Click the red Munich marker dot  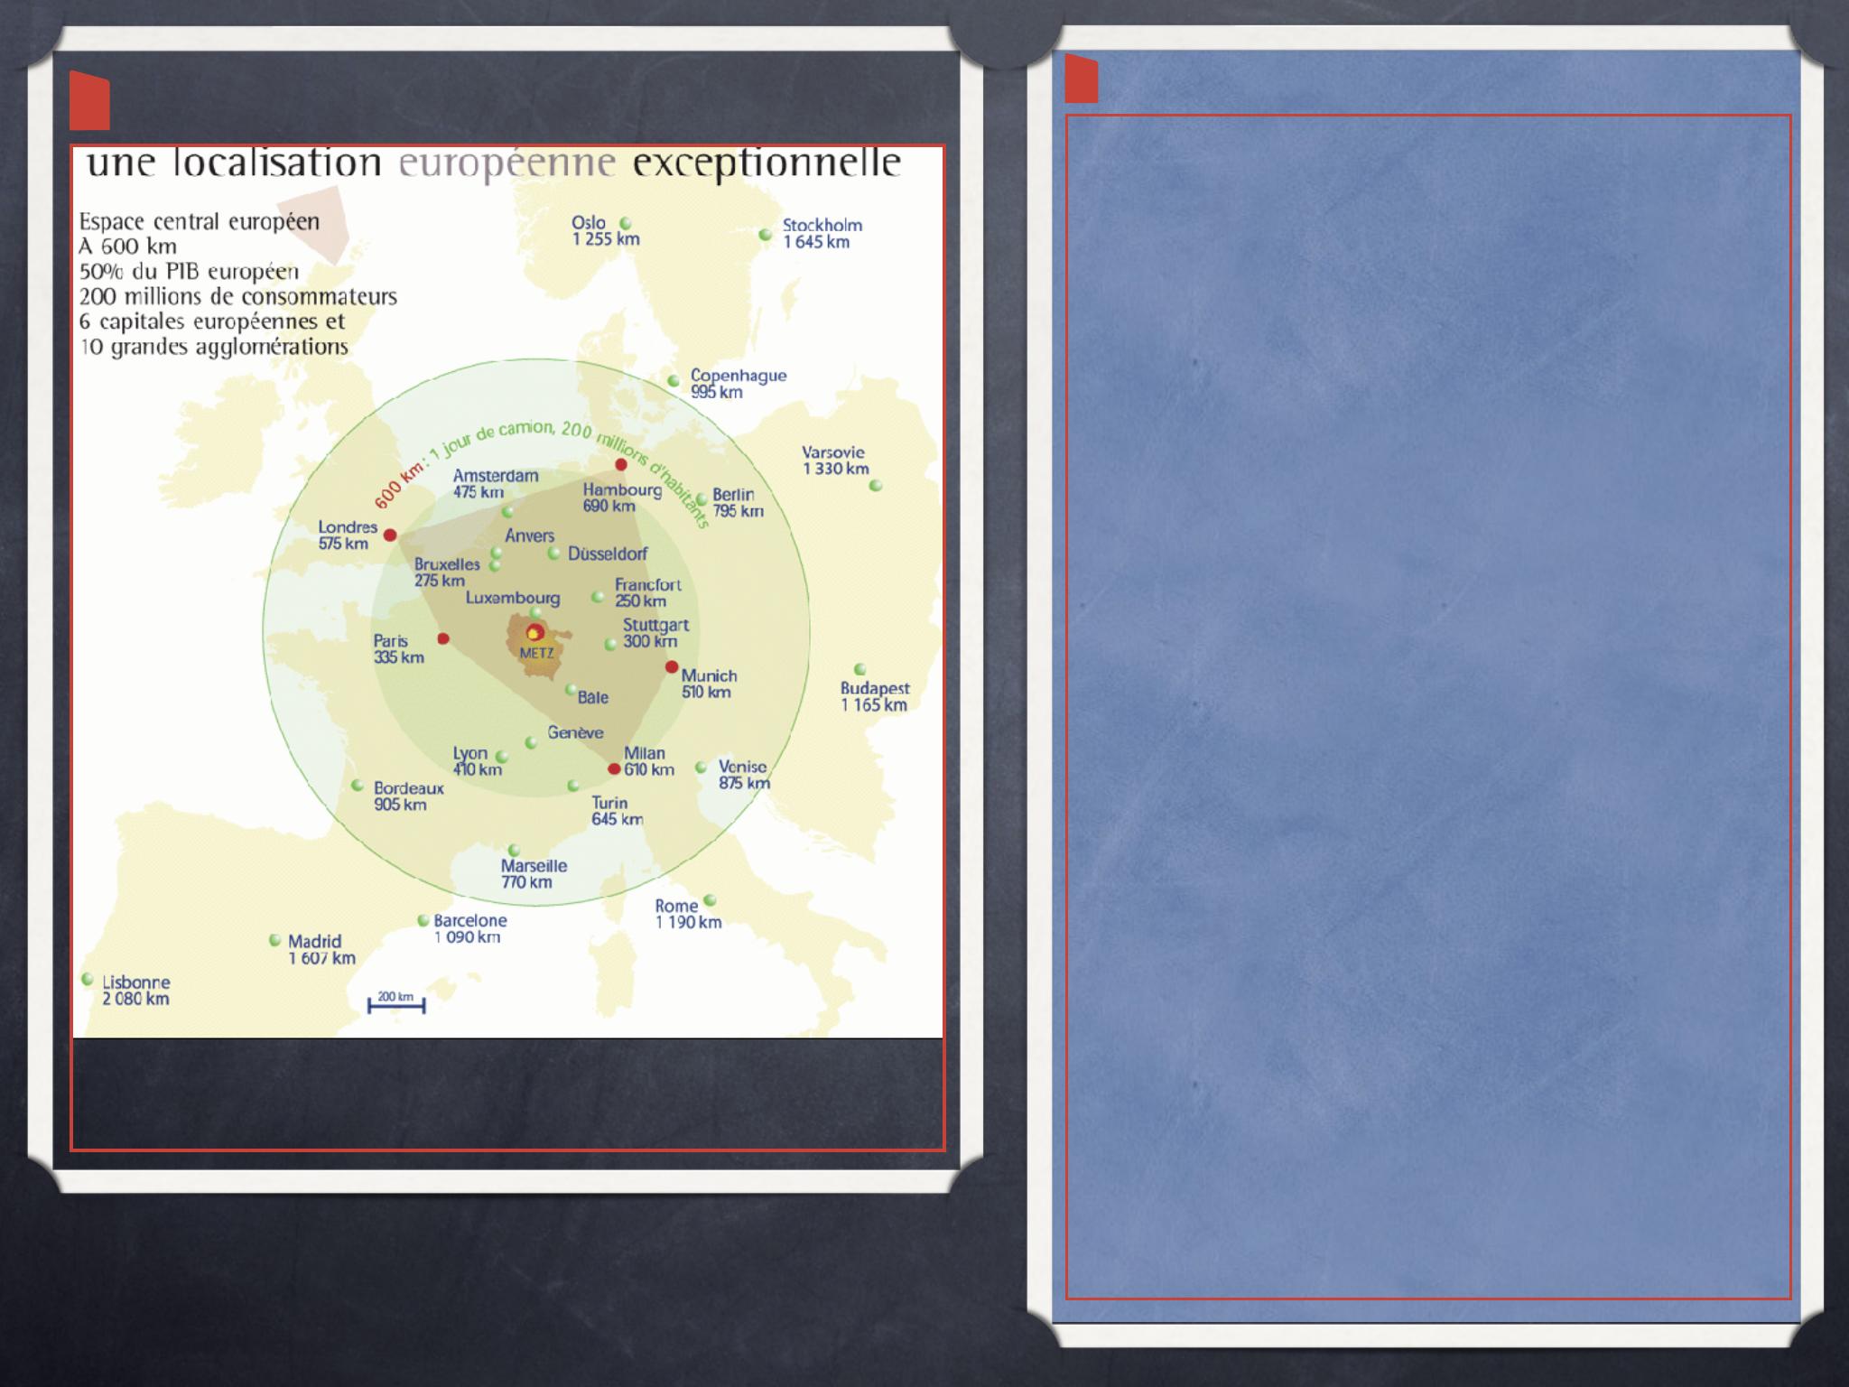pos(672,667)
